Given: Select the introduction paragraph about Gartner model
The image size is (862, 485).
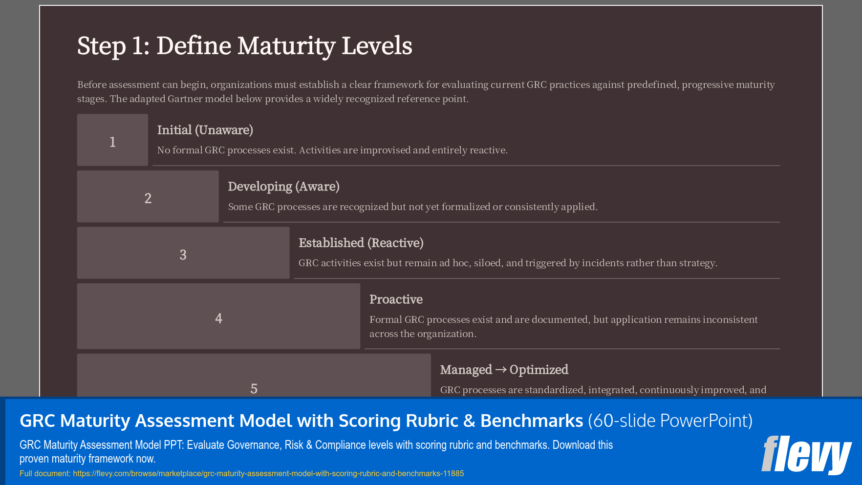Looking at the screenshot, I should pyautogui.click(x=425, y=91).
